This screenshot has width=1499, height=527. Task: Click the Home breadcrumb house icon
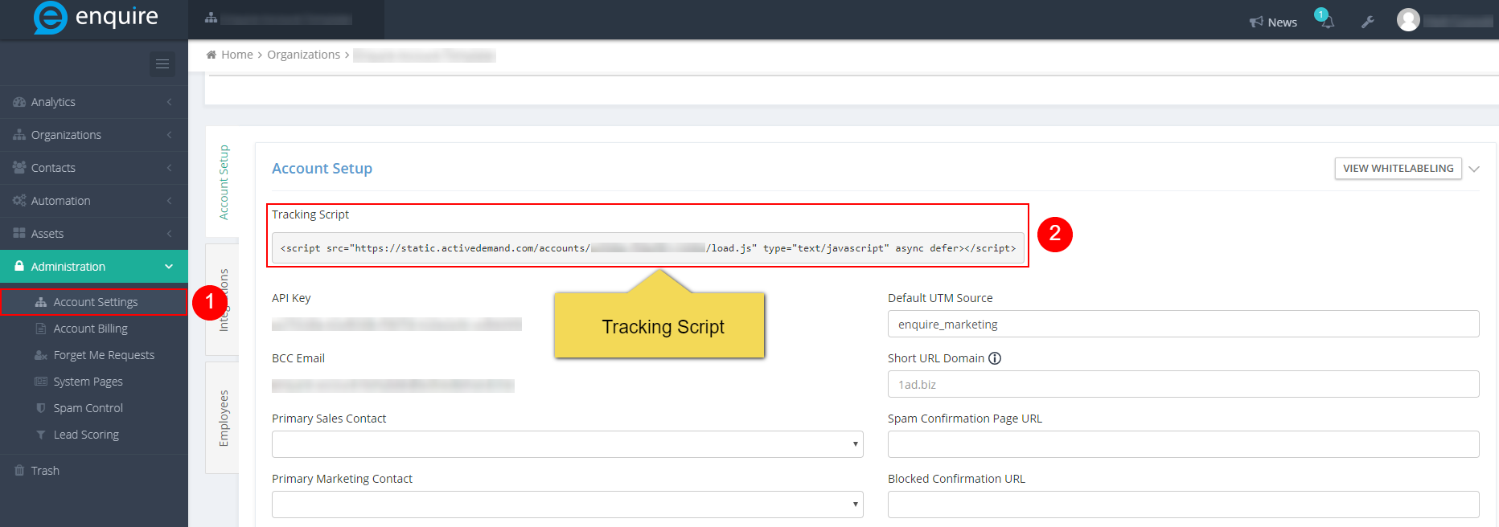(x=212, y=55)
